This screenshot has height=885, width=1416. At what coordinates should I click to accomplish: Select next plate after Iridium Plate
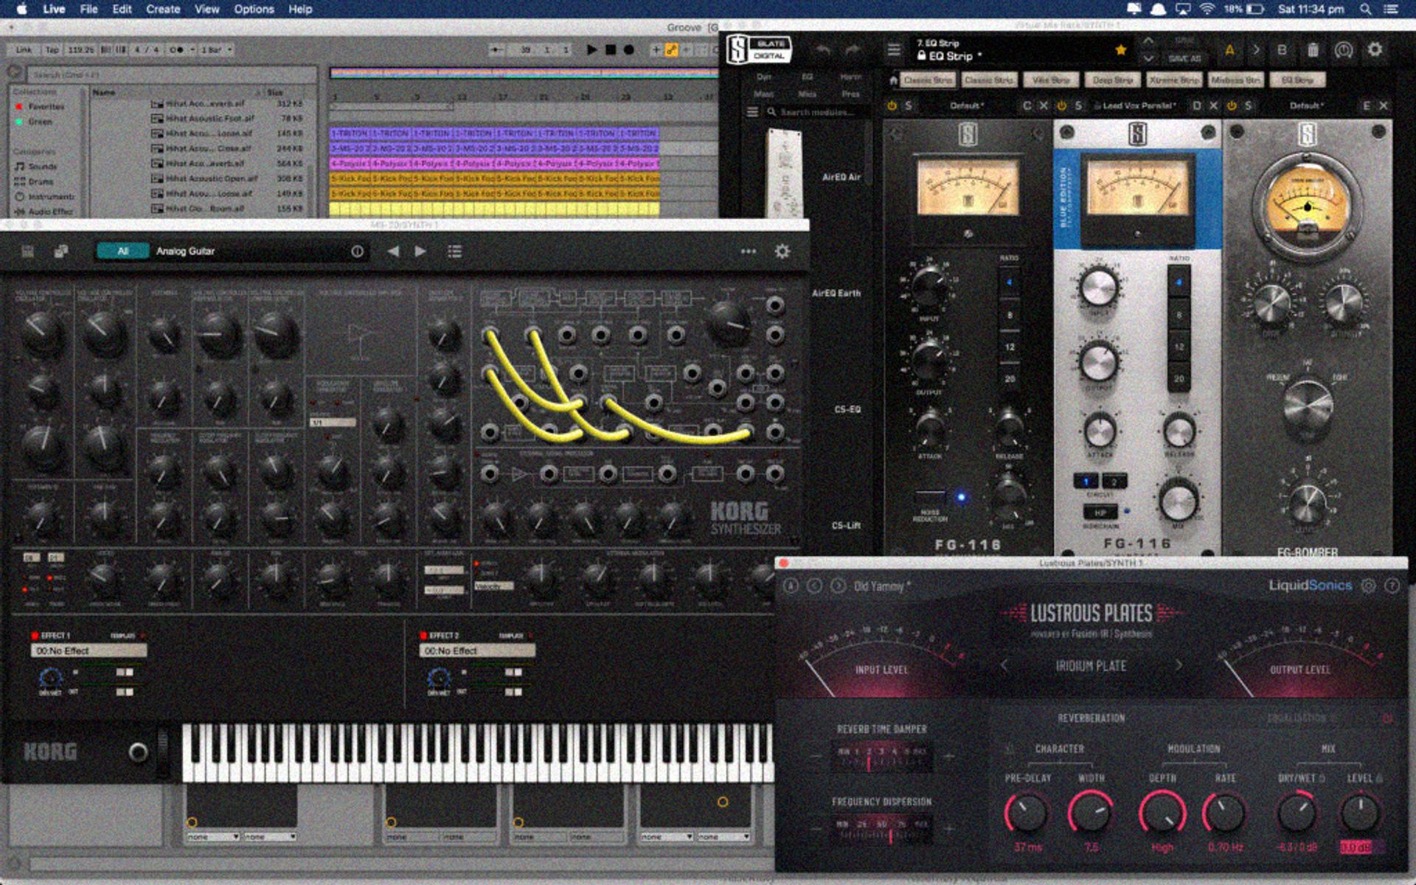click(1179, 665)
